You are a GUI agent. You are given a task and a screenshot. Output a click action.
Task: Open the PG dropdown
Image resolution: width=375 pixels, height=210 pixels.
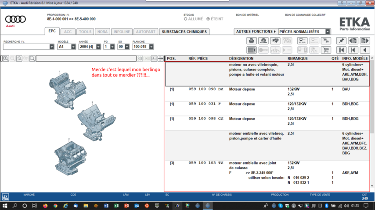pyautogui.click(x=112, y=47)
